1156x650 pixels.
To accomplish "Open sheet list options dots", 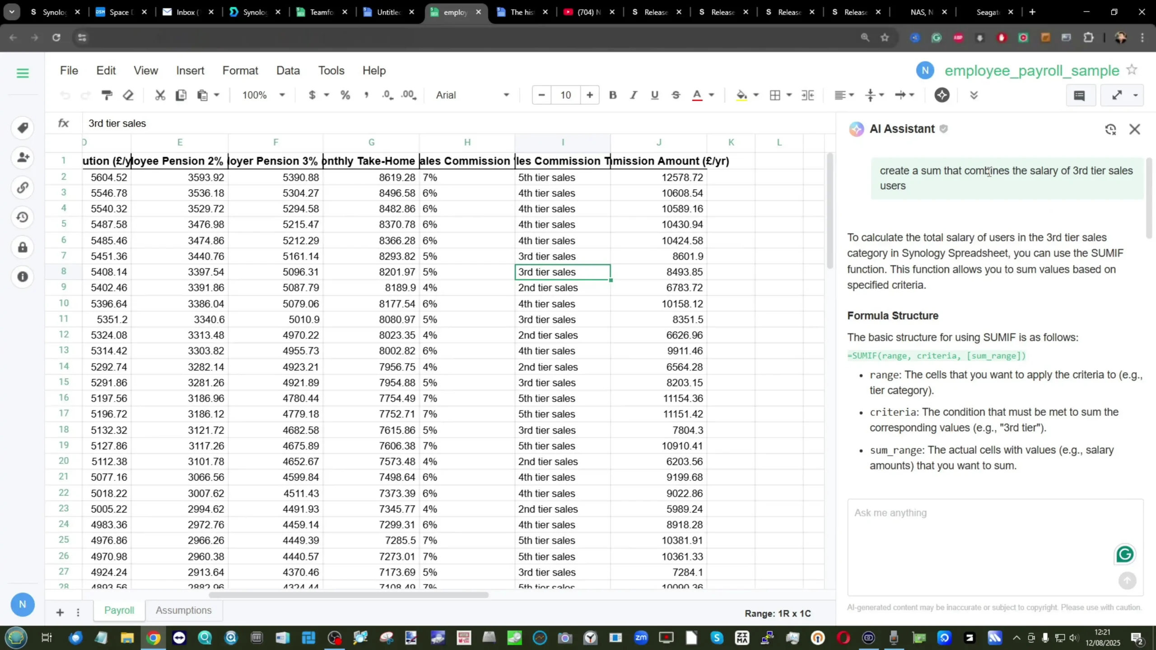I will [x=78, y=612].
